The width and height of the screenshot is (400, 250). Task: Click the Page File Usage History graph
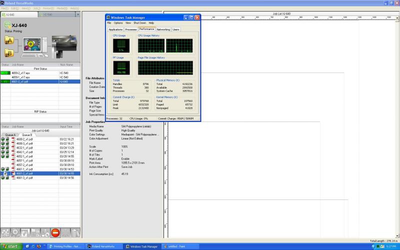click(x=165, y=68)
